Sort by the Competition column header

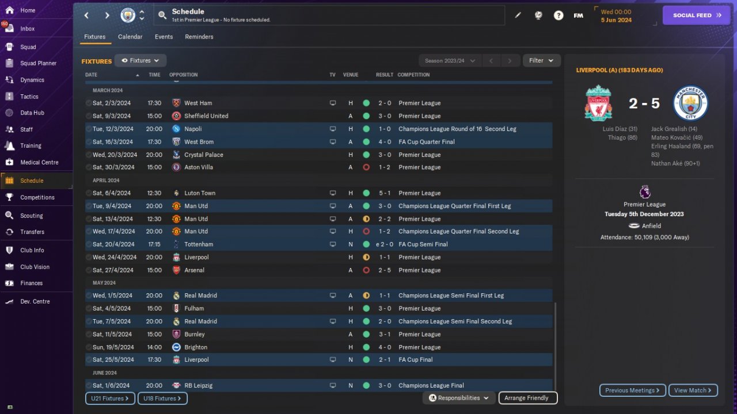[413, 75]
